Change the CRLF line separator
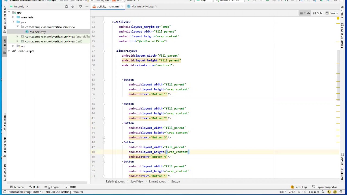347x195 pixels. (292, 192)
